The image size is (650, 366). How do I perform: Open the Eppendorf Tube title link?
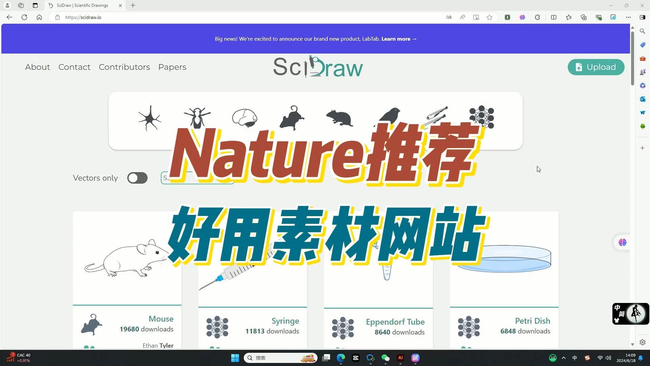coord(395,322)
